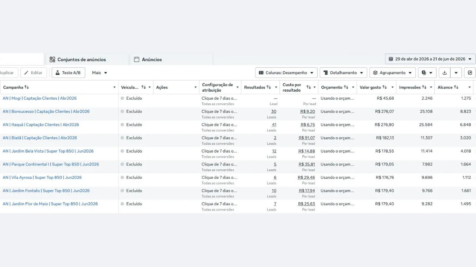
Task: Open campaign AN | Vila Ayrosa
Action: [42, 178]
